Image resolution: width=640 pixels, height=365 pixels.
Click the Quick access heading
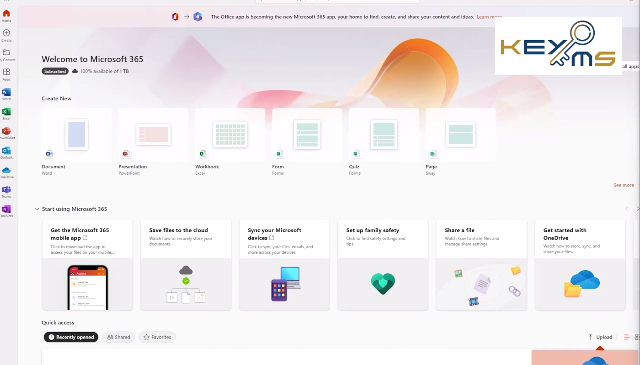[x=58, y=323]
